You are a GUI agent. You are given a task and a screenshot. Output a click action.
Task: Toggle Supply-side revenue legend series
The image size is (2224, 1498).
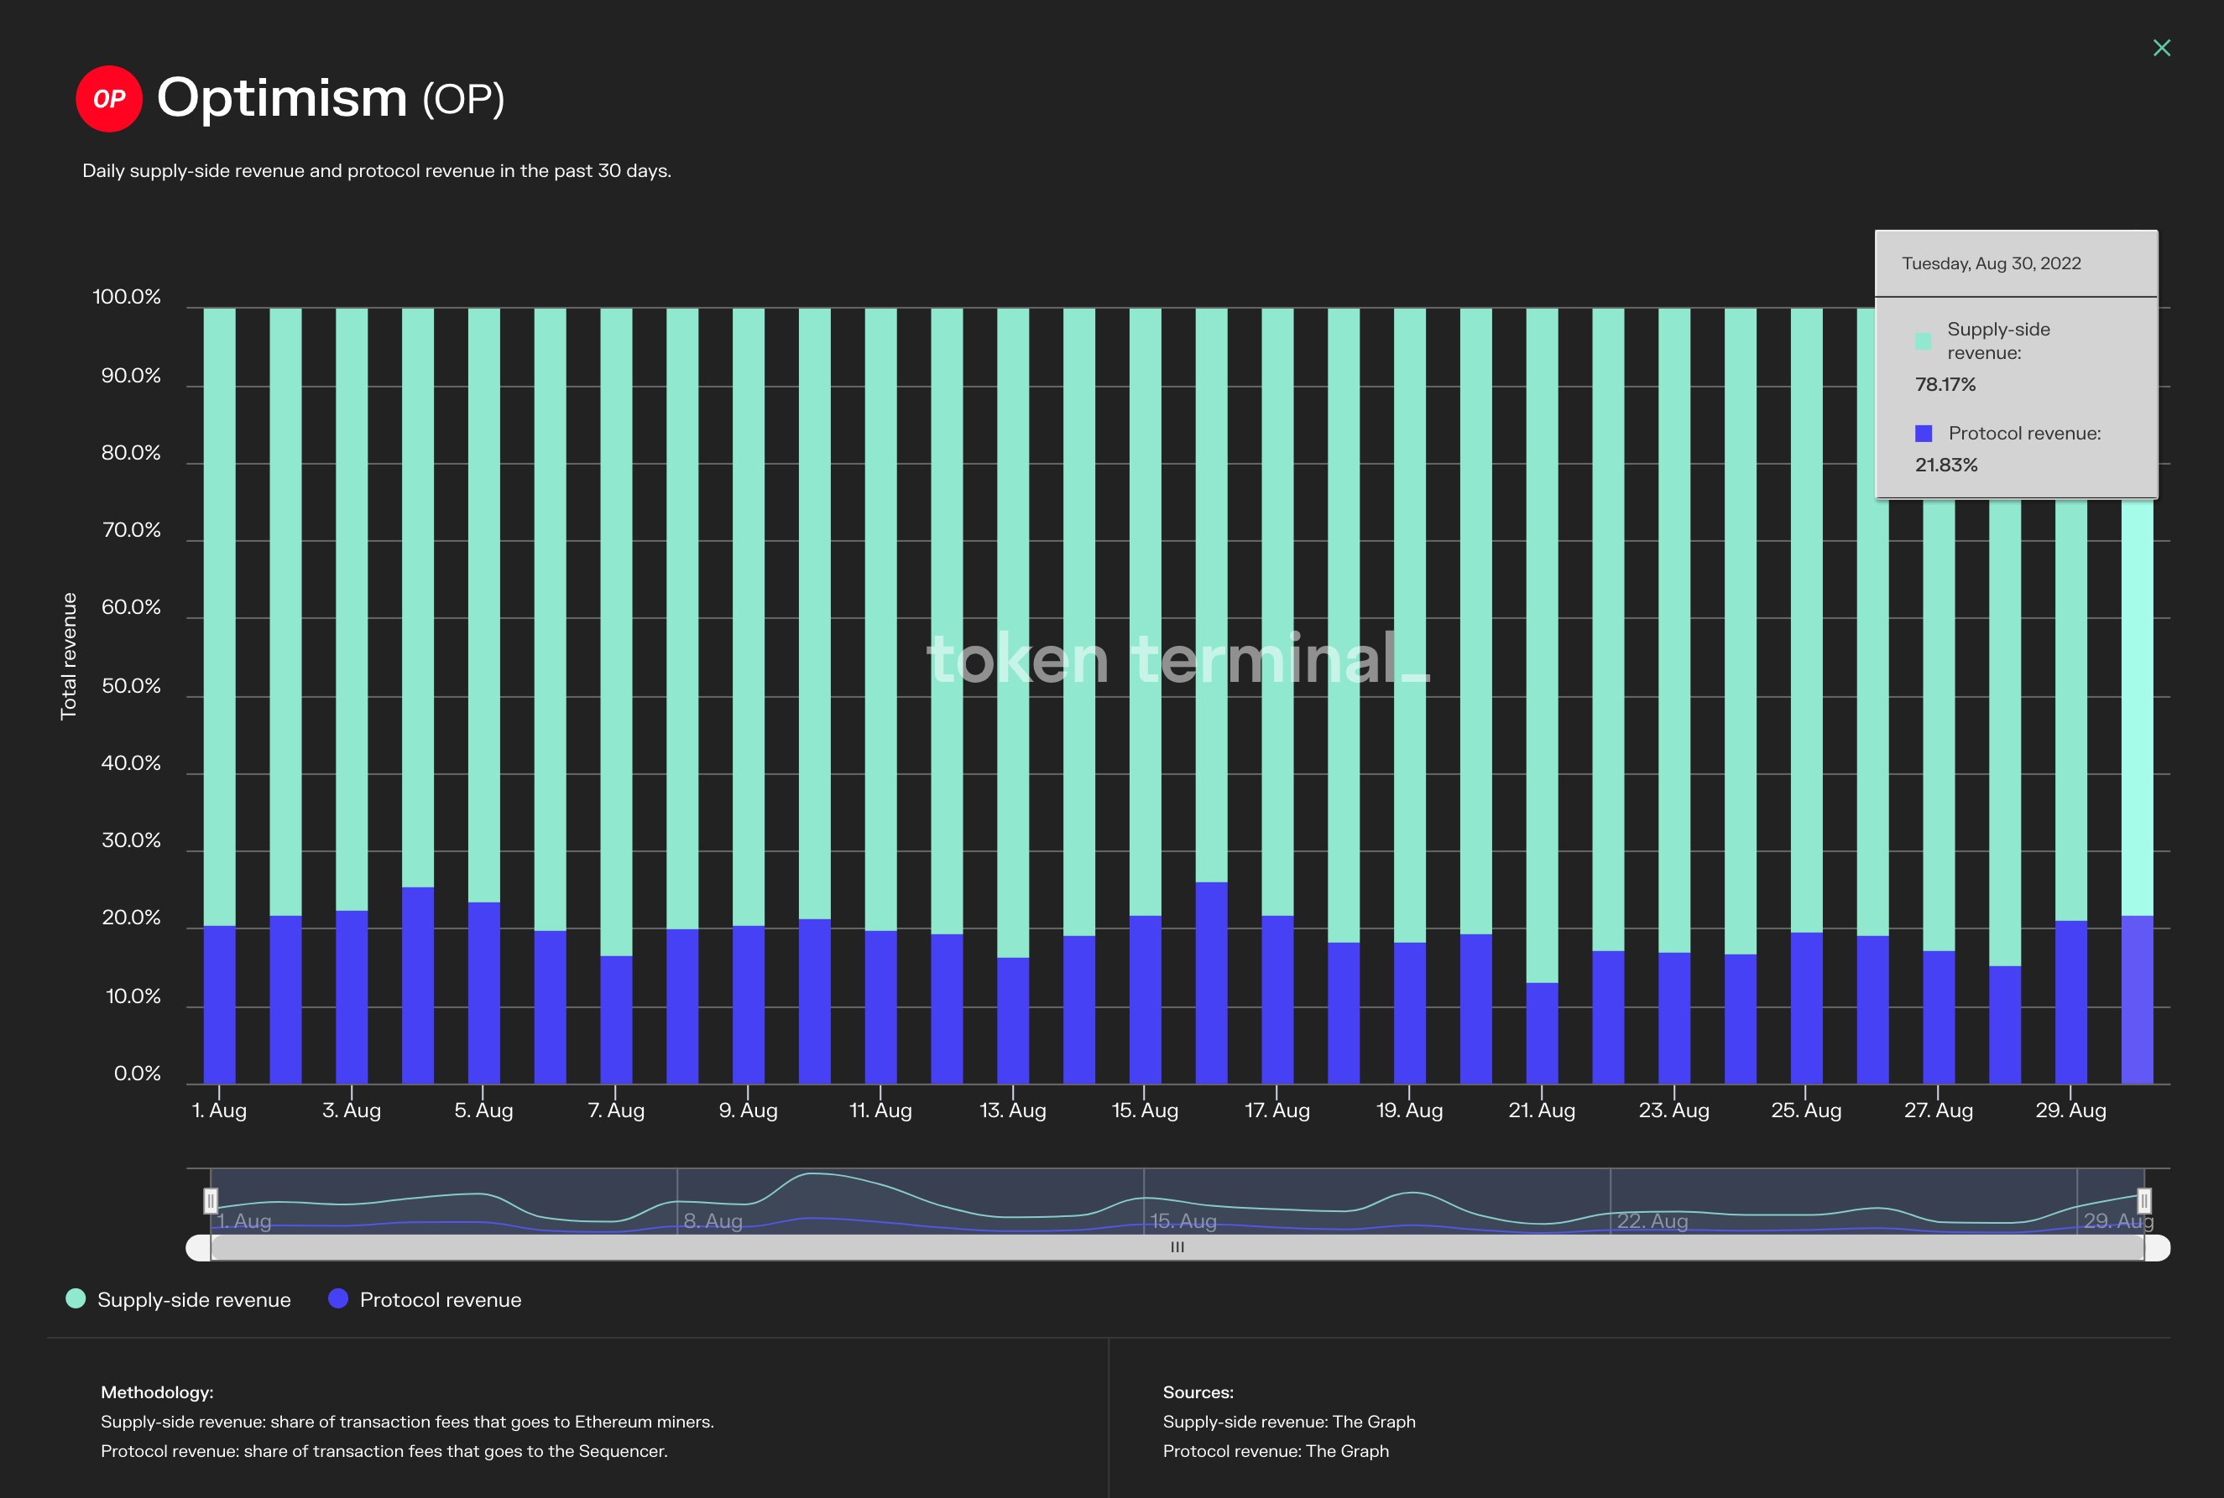click(x=194, y=1299)
